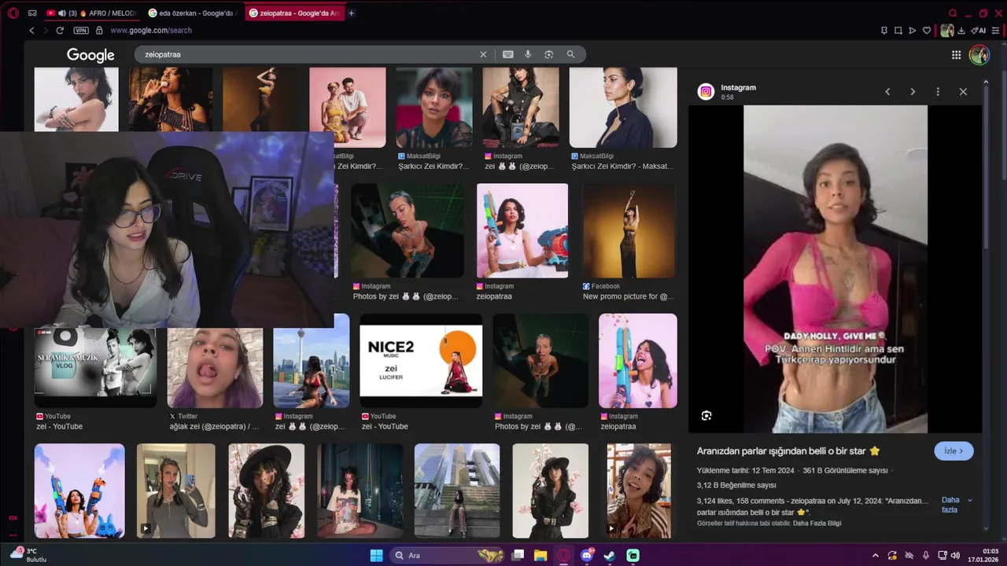Take a snapshot with the toolbar icon
Screen dimensions: 1007x566
898,31
